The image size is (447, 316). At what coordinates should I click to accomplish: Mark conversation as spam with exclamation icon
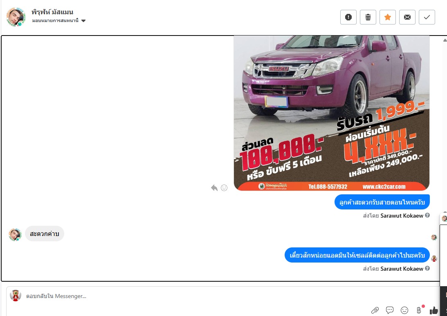pos(348,17)
